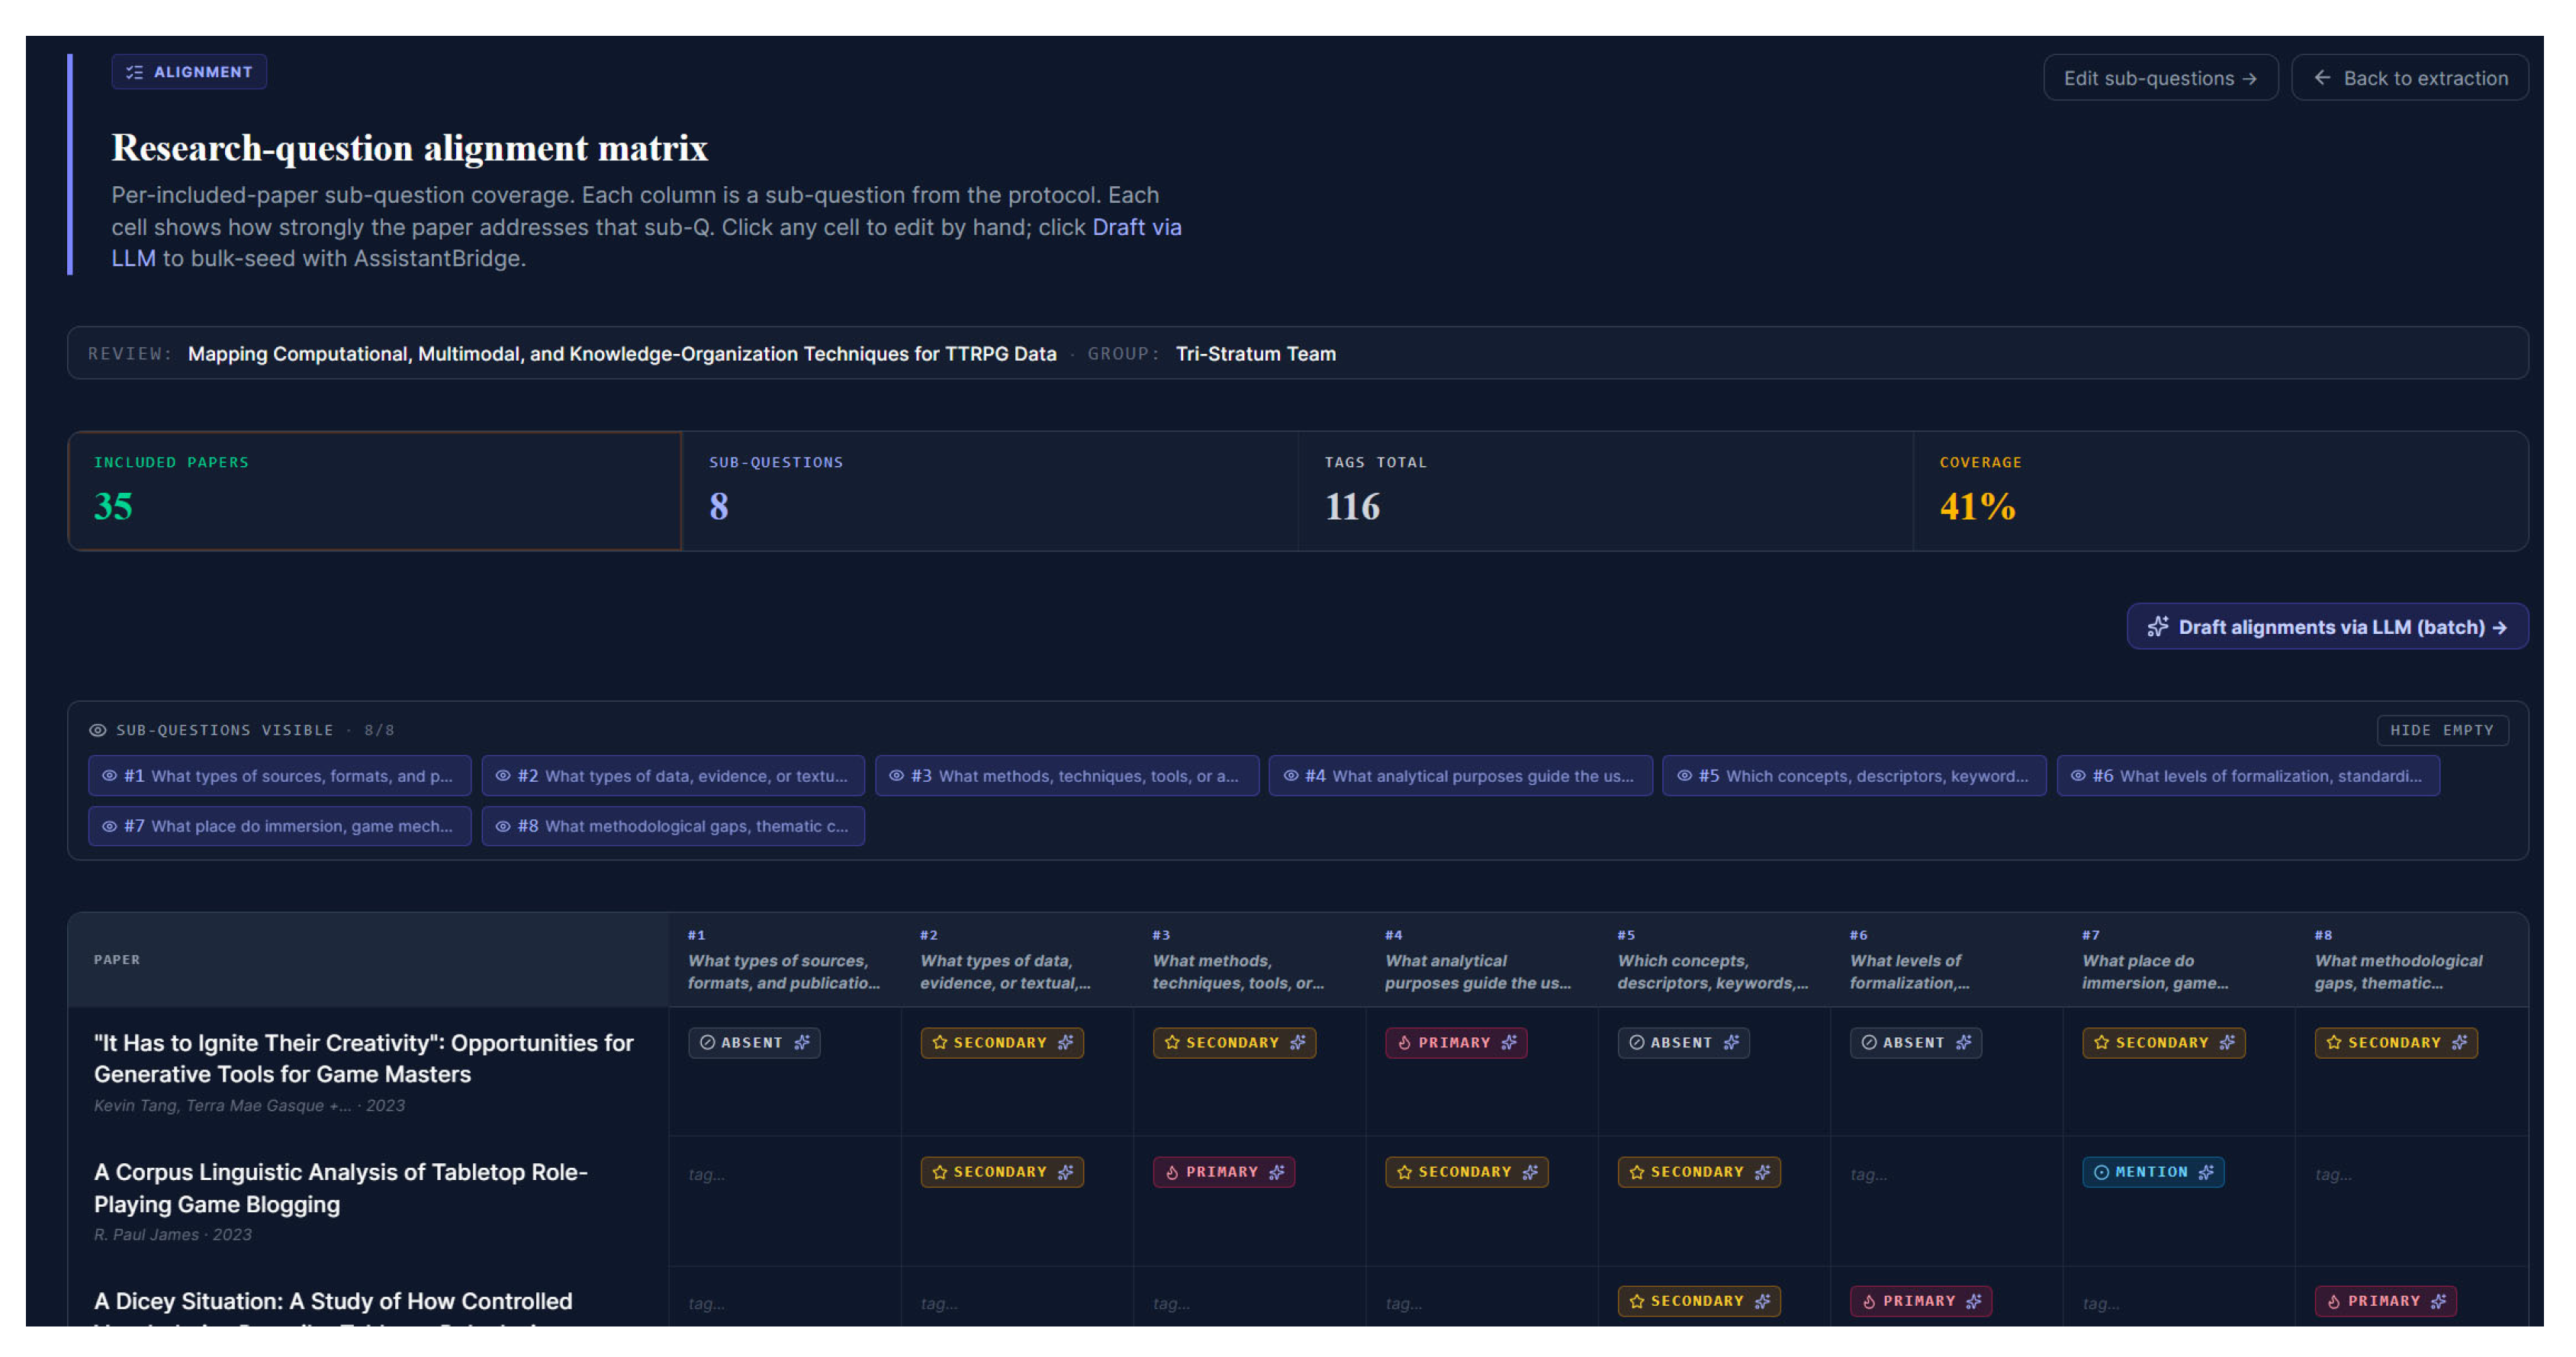Click the Tri-Stratum Team group name
2576x1357 pixels.
(1255, 354)
